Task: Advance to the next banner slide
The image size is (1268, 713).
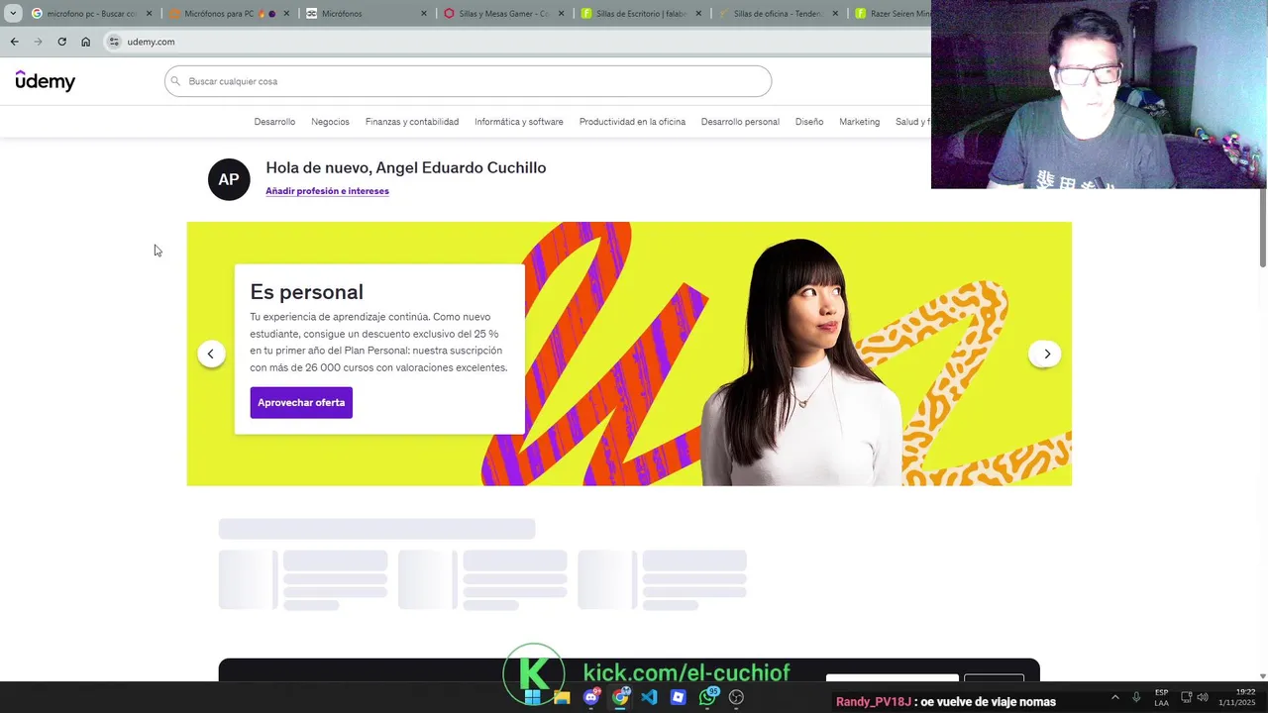Action: coord(1046,354)
